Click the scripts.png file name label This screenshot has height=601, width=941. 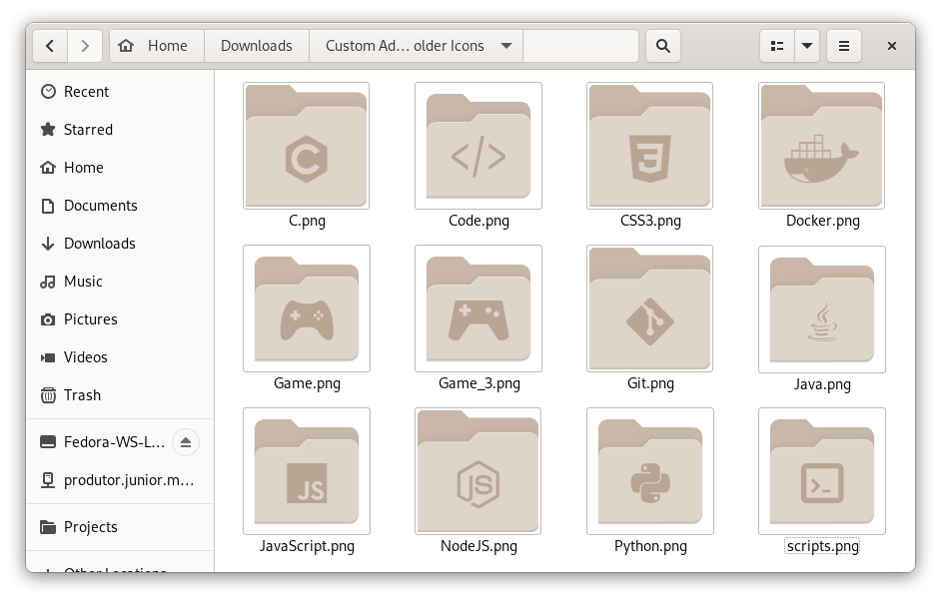point(822,546)
